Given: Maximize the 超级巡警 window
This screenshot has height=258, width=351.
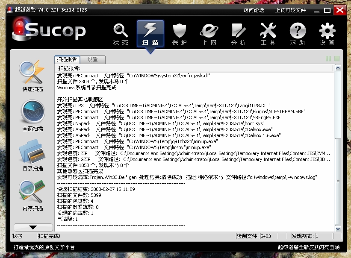Looking at the screenshot, I should point(327,10).
